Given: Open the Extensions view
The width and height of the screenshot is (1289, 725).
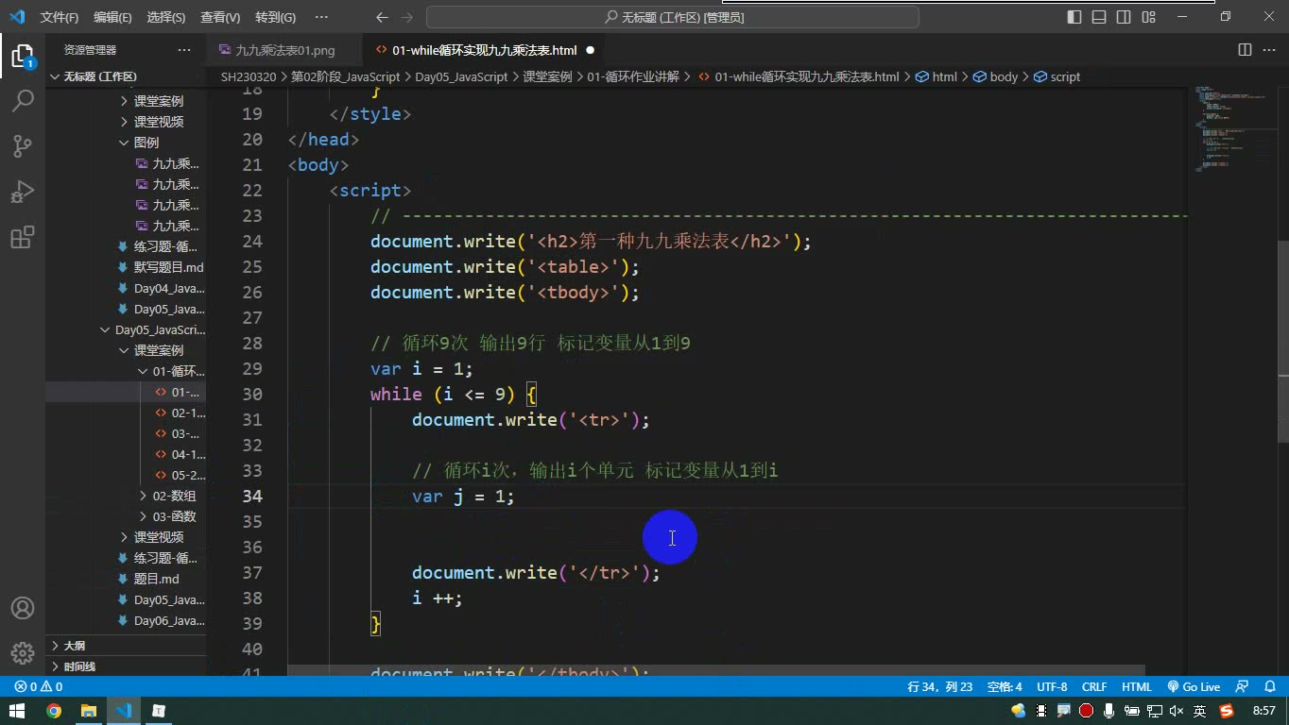Looking at the screenshot, I should coord(23,237).
